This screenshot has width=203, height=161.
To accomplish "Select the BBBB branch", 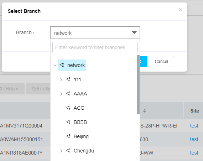I will 80,122.
